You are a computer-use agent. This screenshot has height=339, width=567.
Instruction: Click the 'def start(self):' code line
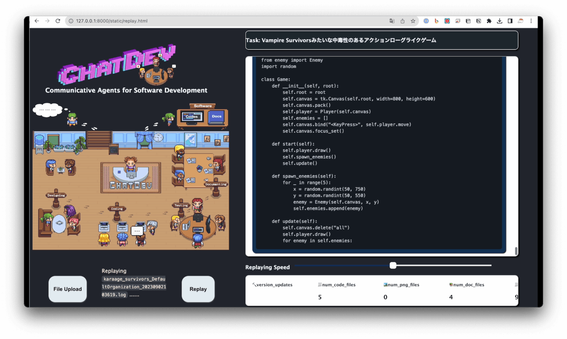(293, 144)
